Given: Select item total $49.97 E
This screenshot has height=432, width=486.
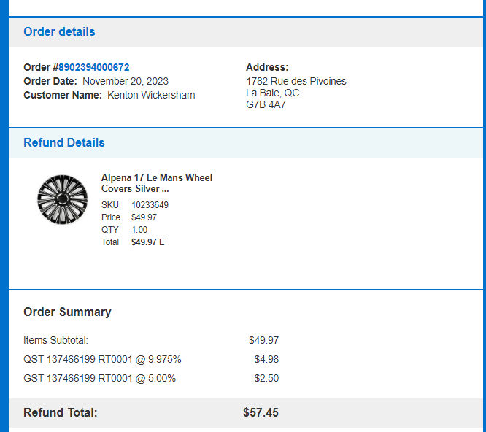Looking at the screenshot, I should [148, 242].
